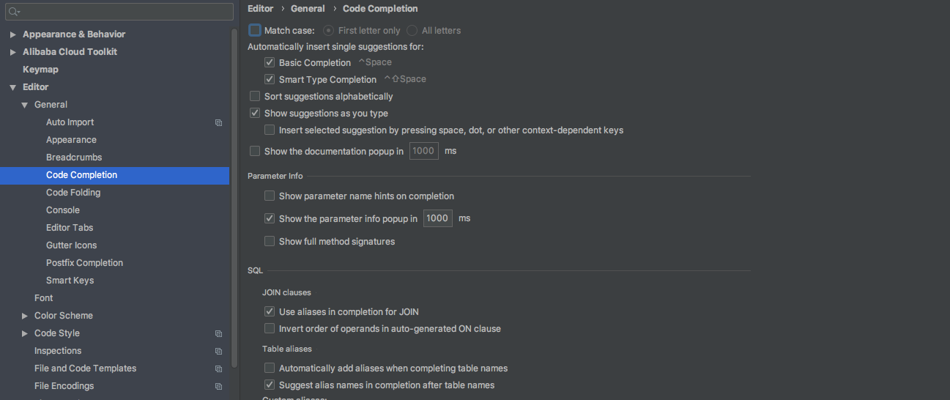Image resolution: width=950 pixels, height=400 pixels.
Task: Select Code Folding in the sidebar
Action: click(x=73, y=193)
